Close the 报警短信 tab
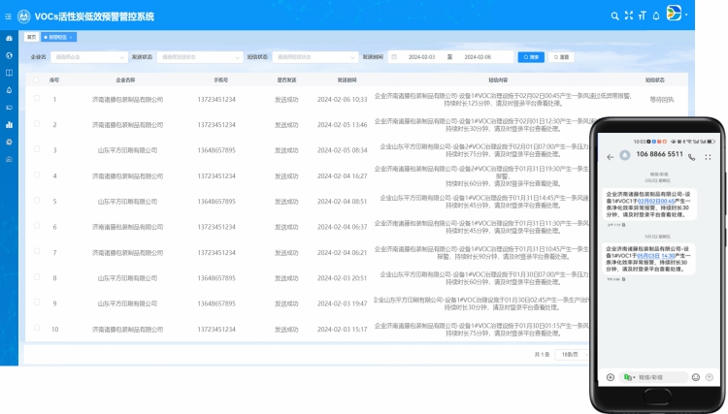The image size is (728, 414). coord(73,37)
